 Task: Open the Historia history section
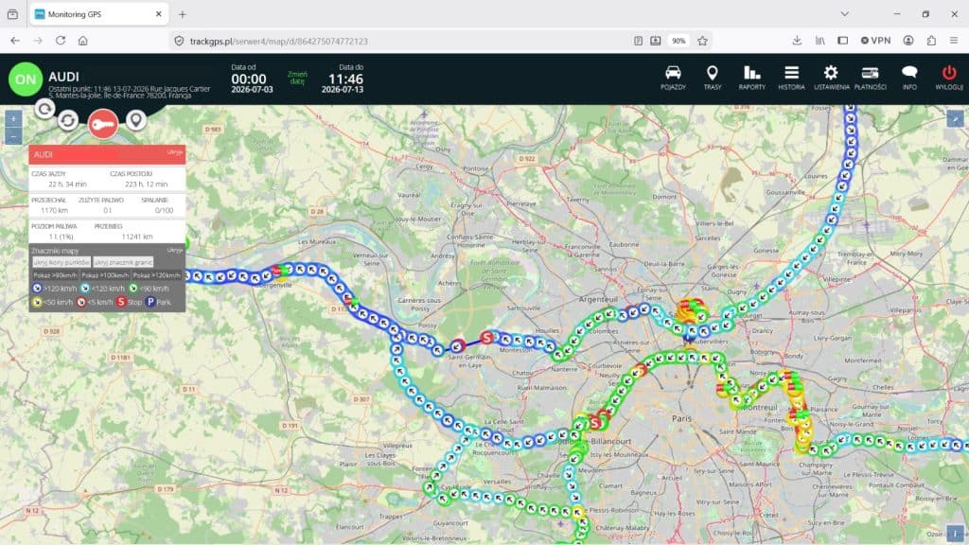point(791,79)
